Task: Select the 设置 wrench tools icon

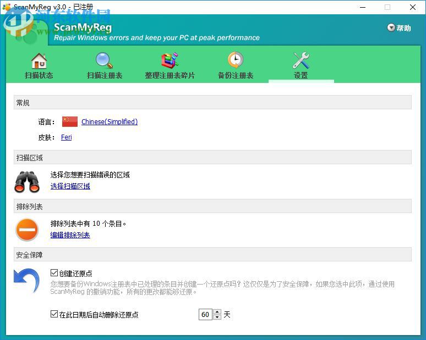Action: point(301,60)
